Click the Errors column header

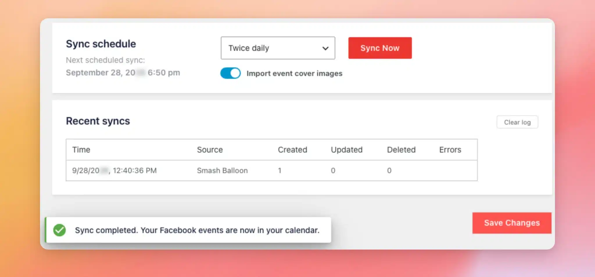(x=450, y=150)
